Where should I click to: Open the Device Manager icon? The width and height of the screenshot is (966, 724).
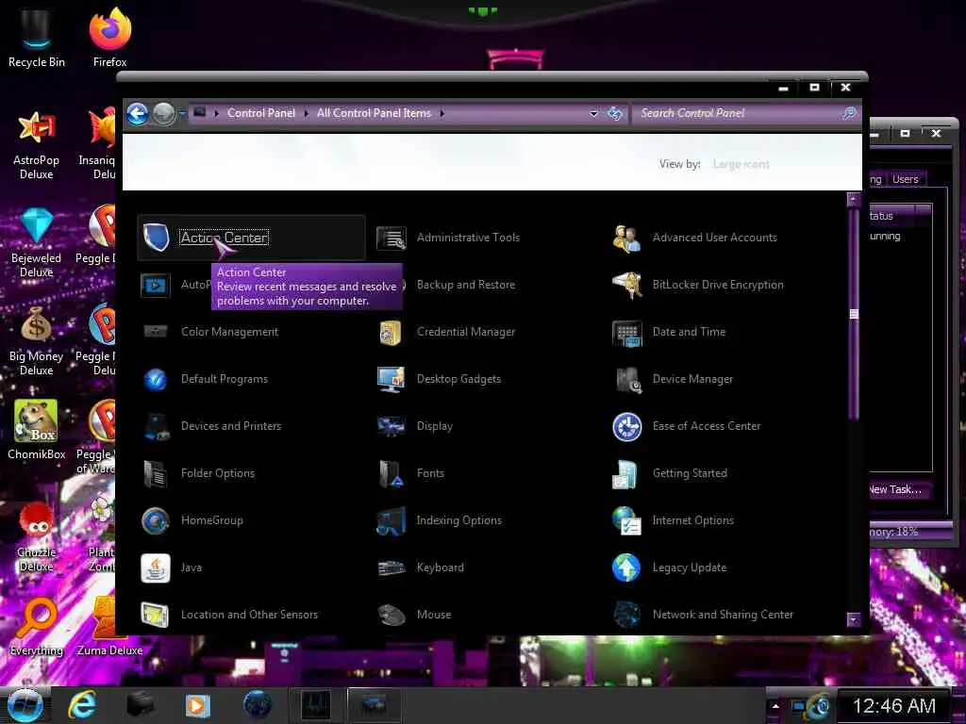click(x=628, y=380)
